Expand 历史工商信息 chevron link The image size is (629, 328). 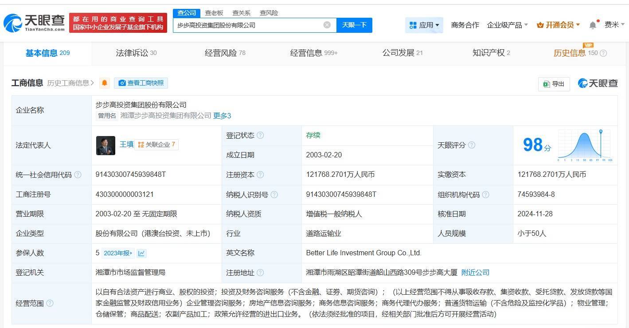71,83
